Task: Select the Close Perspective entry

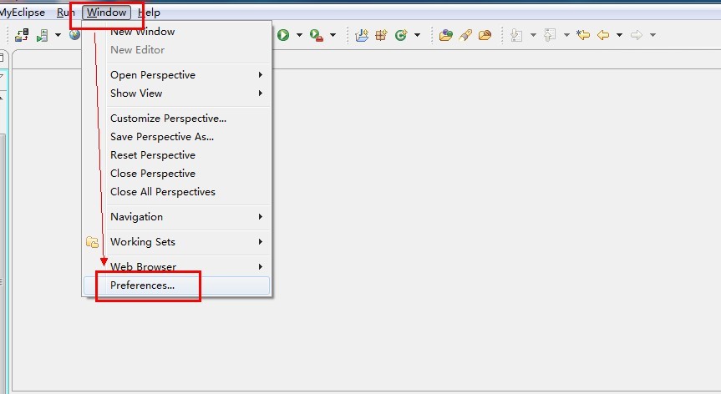Action: point(177,173)
